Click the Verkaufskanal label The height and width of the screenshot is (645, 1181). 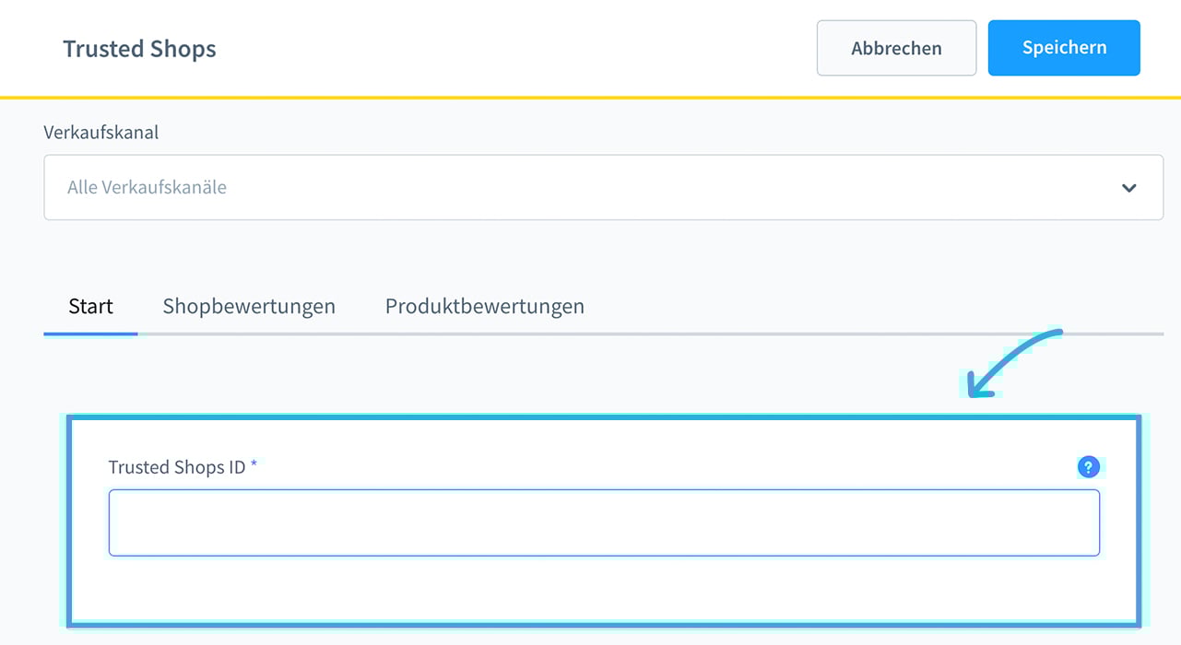click(x=101, y=132)
